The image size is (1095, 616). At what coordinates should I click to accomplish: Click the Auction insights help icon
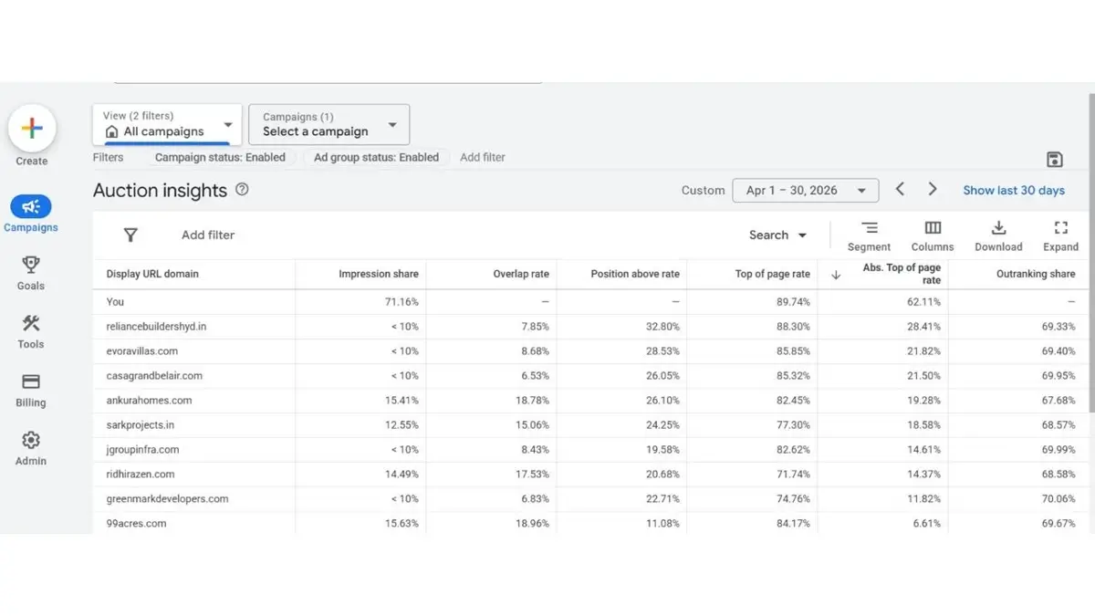[x=242, y=190]
